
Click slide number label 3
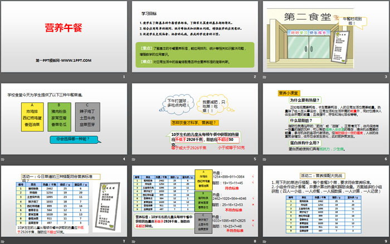coord(386,77)
